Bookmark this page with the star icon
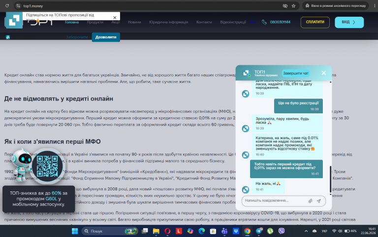 [293, 6]
